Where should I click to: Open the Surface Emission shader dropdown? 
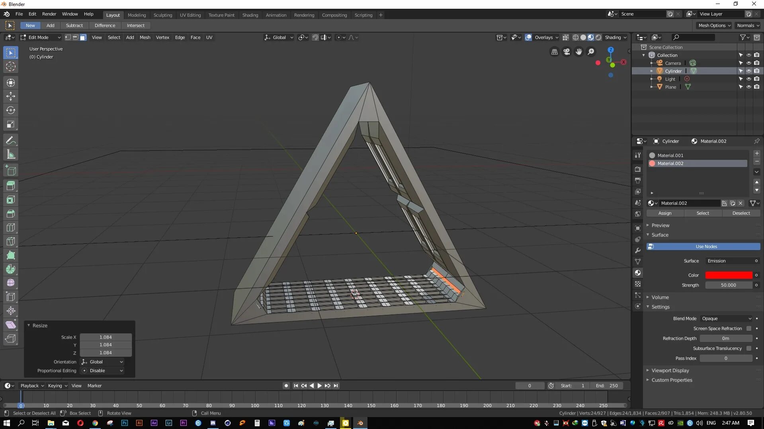[x=733, y=261]
